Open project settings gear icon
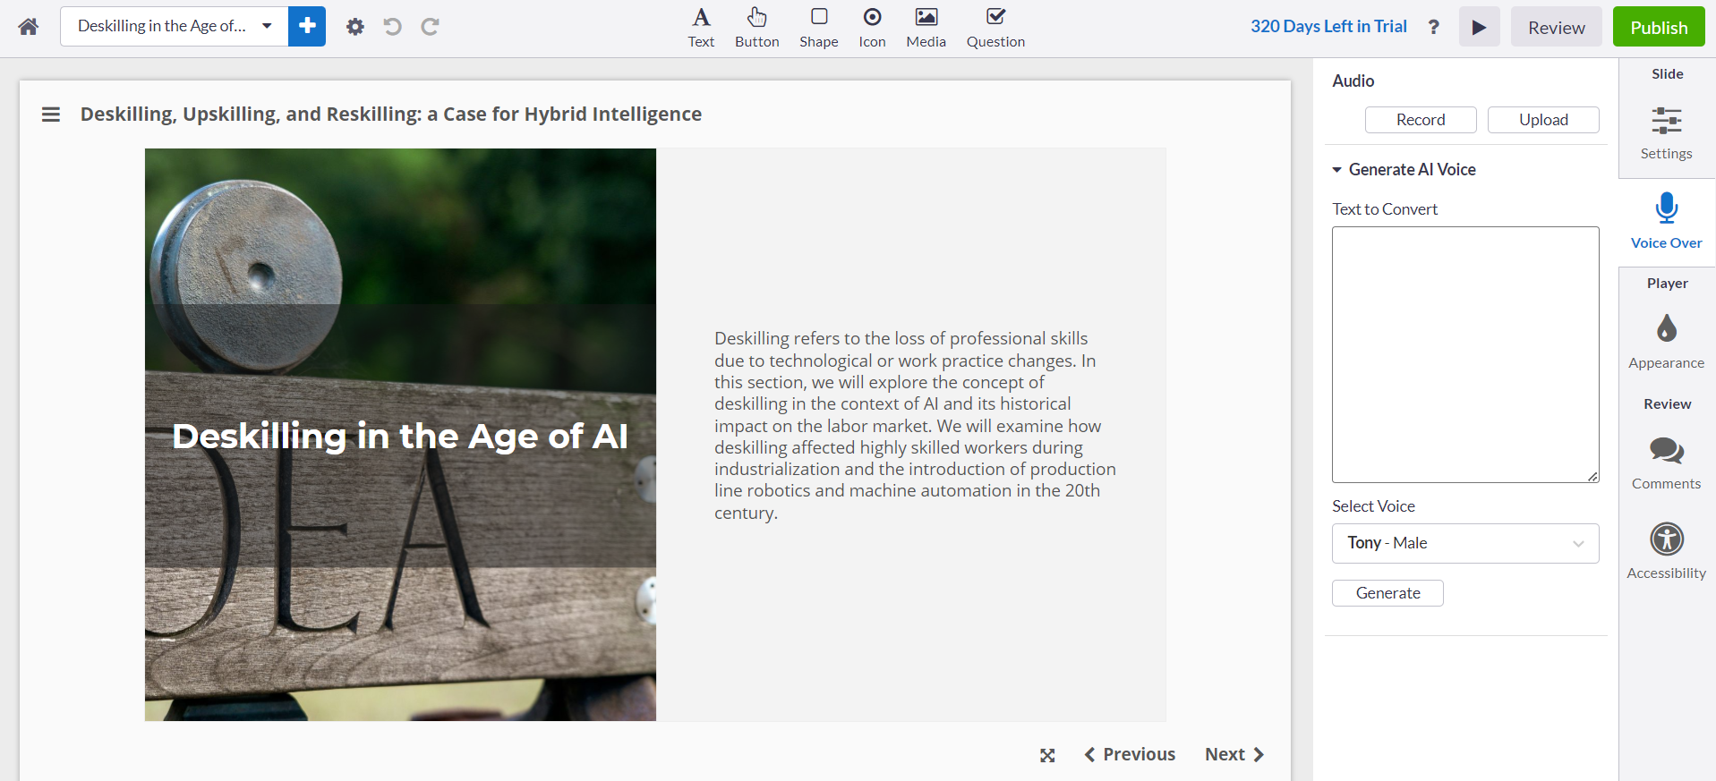The width and height of the screenshot is (1716, 781). [355, 27]
